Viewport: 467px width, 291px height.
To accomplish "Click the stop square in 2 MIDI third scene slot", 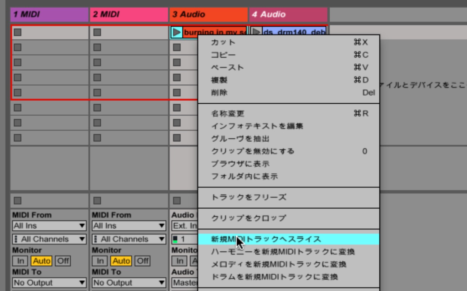I will (97, 63).
